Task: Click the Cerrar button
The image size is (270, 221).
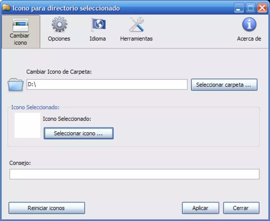Action: 241,208
